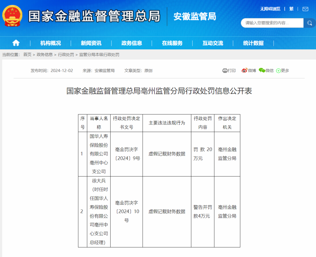Open the home page via house icon
The width and height of the screenshot is (316, 257).
click(x=15, y=43)
